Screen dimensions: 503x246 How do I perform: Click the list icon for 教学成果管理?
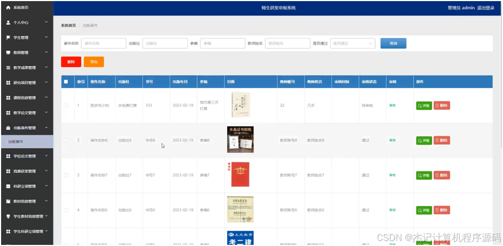pos(8,67)
